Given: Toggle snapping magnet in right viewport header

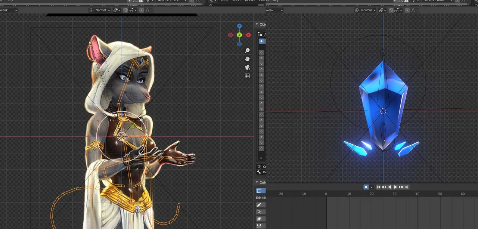Looking at the screenshot, I should [391, 10].
